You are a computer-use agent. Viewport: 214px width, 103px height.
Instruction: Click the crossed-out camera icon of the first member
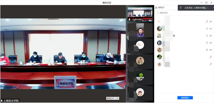(x=211, y=21)
